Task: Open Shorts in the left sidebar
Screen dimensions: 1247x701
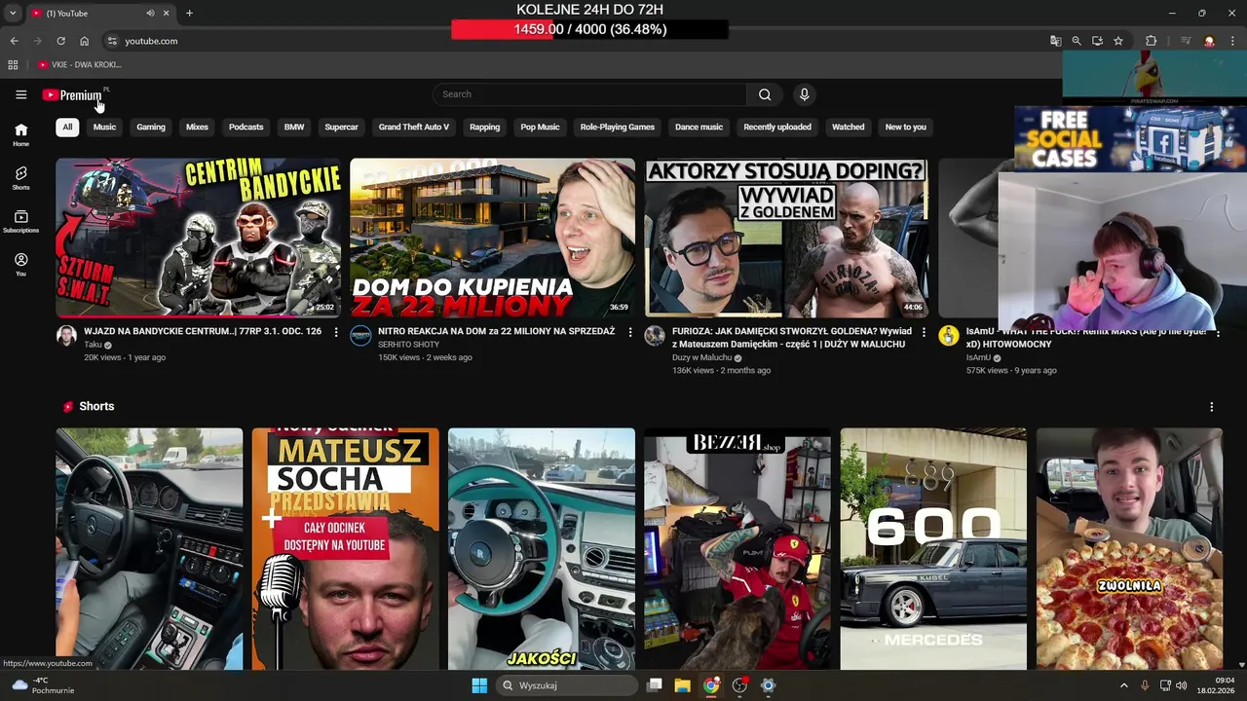Action: click(20, 178)
